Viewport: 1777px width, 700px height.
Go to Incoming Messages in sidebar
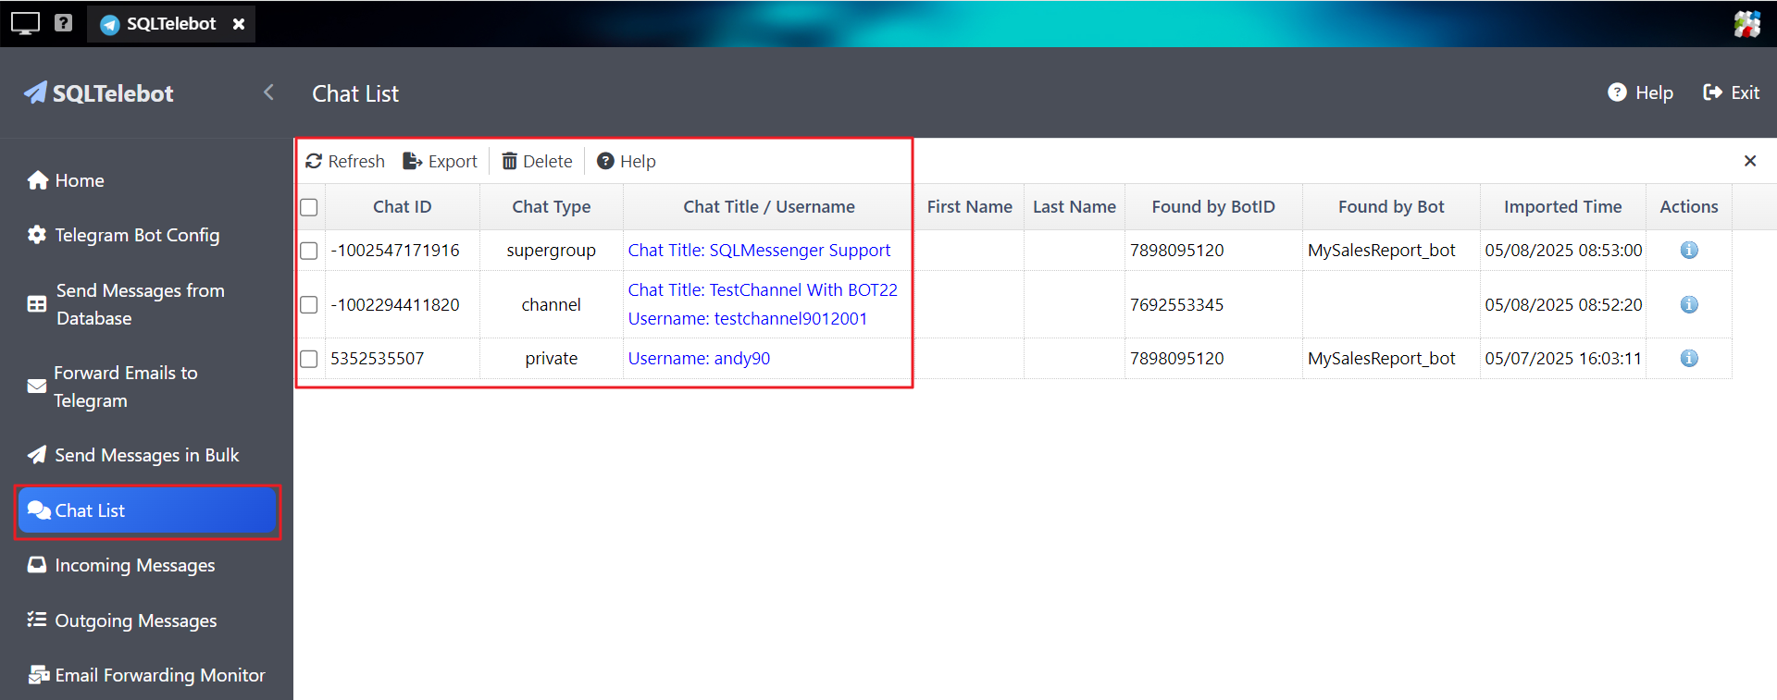tap(134, 565)
